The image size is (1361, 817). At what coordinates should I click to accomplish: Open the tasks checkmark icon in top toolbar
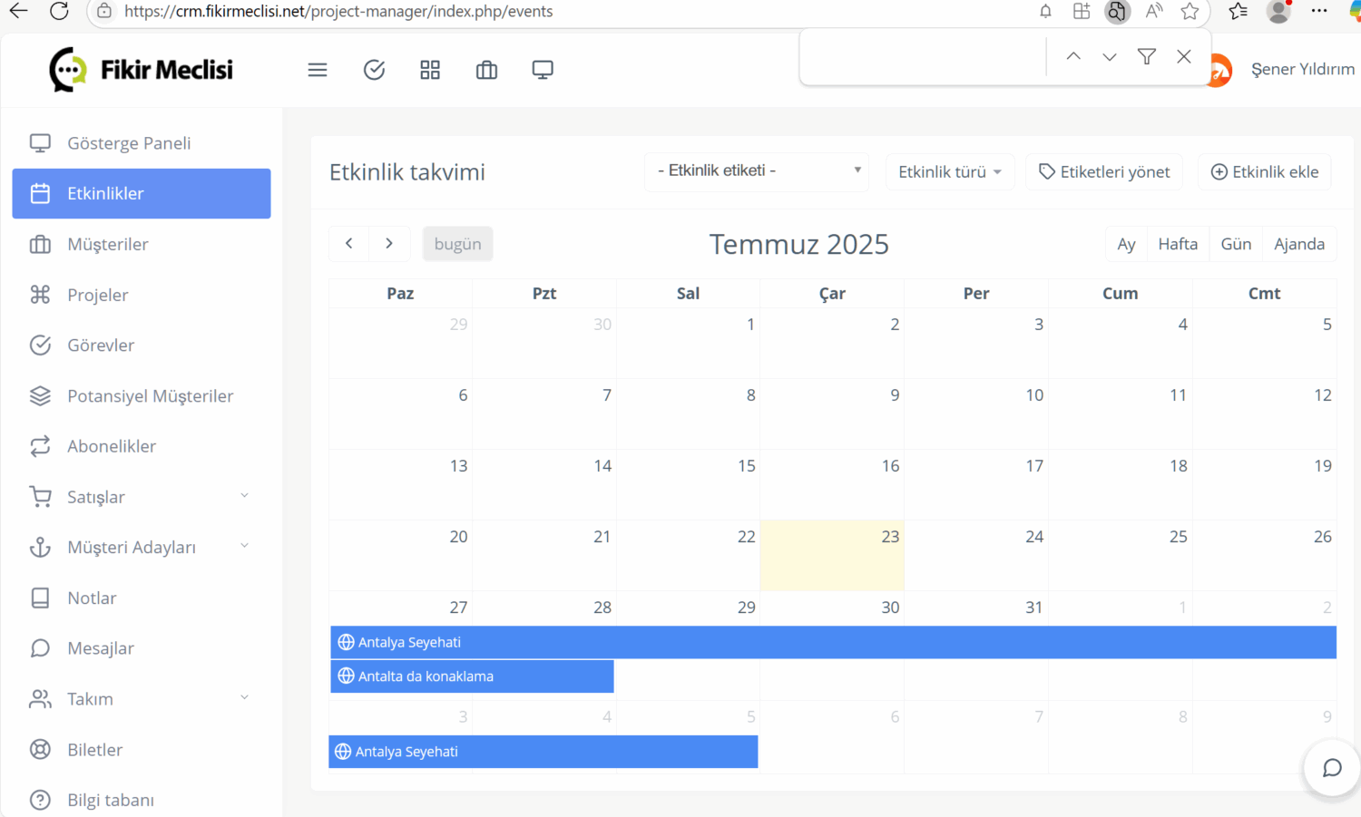coord(374,70)
